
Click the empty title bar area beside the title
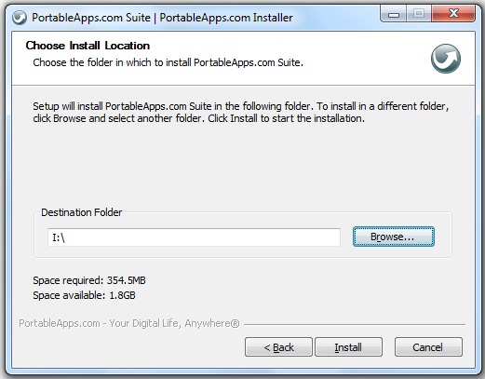tap(336, 18)
